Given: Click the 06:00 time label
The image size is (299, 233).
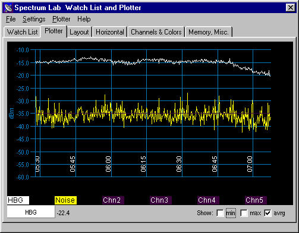Looking at the screenshot, I should coord(108,164).
